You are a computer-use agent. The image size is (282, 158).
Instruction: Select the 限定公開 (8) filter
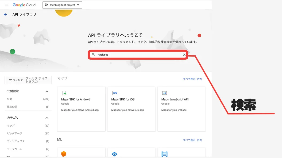point(28,107)
